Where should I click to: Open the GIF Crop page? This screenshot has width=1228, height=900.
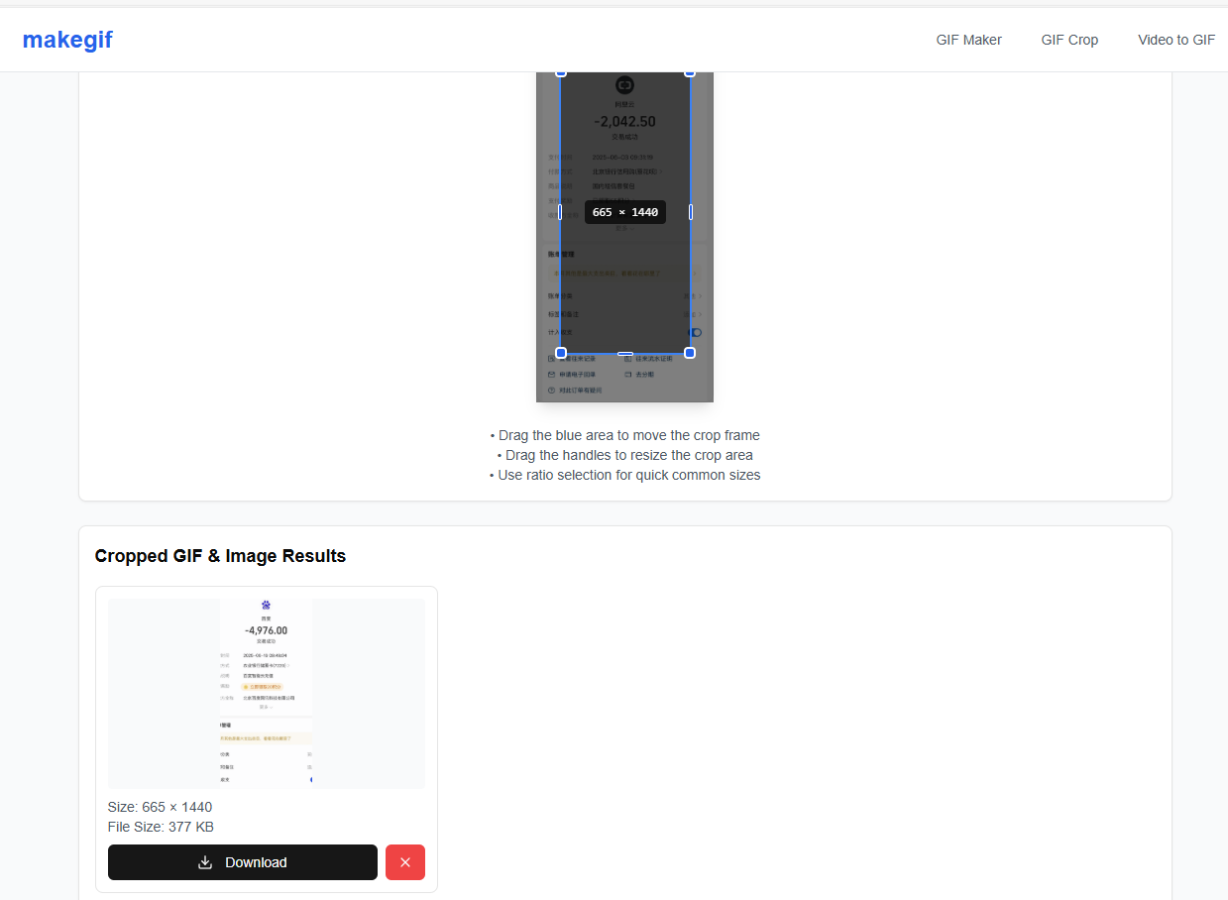tap(1069, 41)
